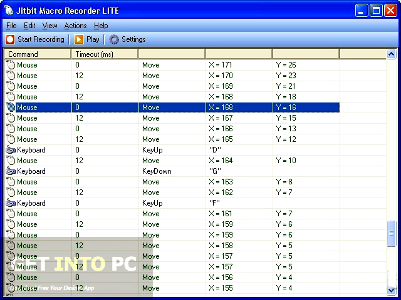Click mouse icon in X = 162 row
This screenshot has width=401, height=300.
point(11,192)
